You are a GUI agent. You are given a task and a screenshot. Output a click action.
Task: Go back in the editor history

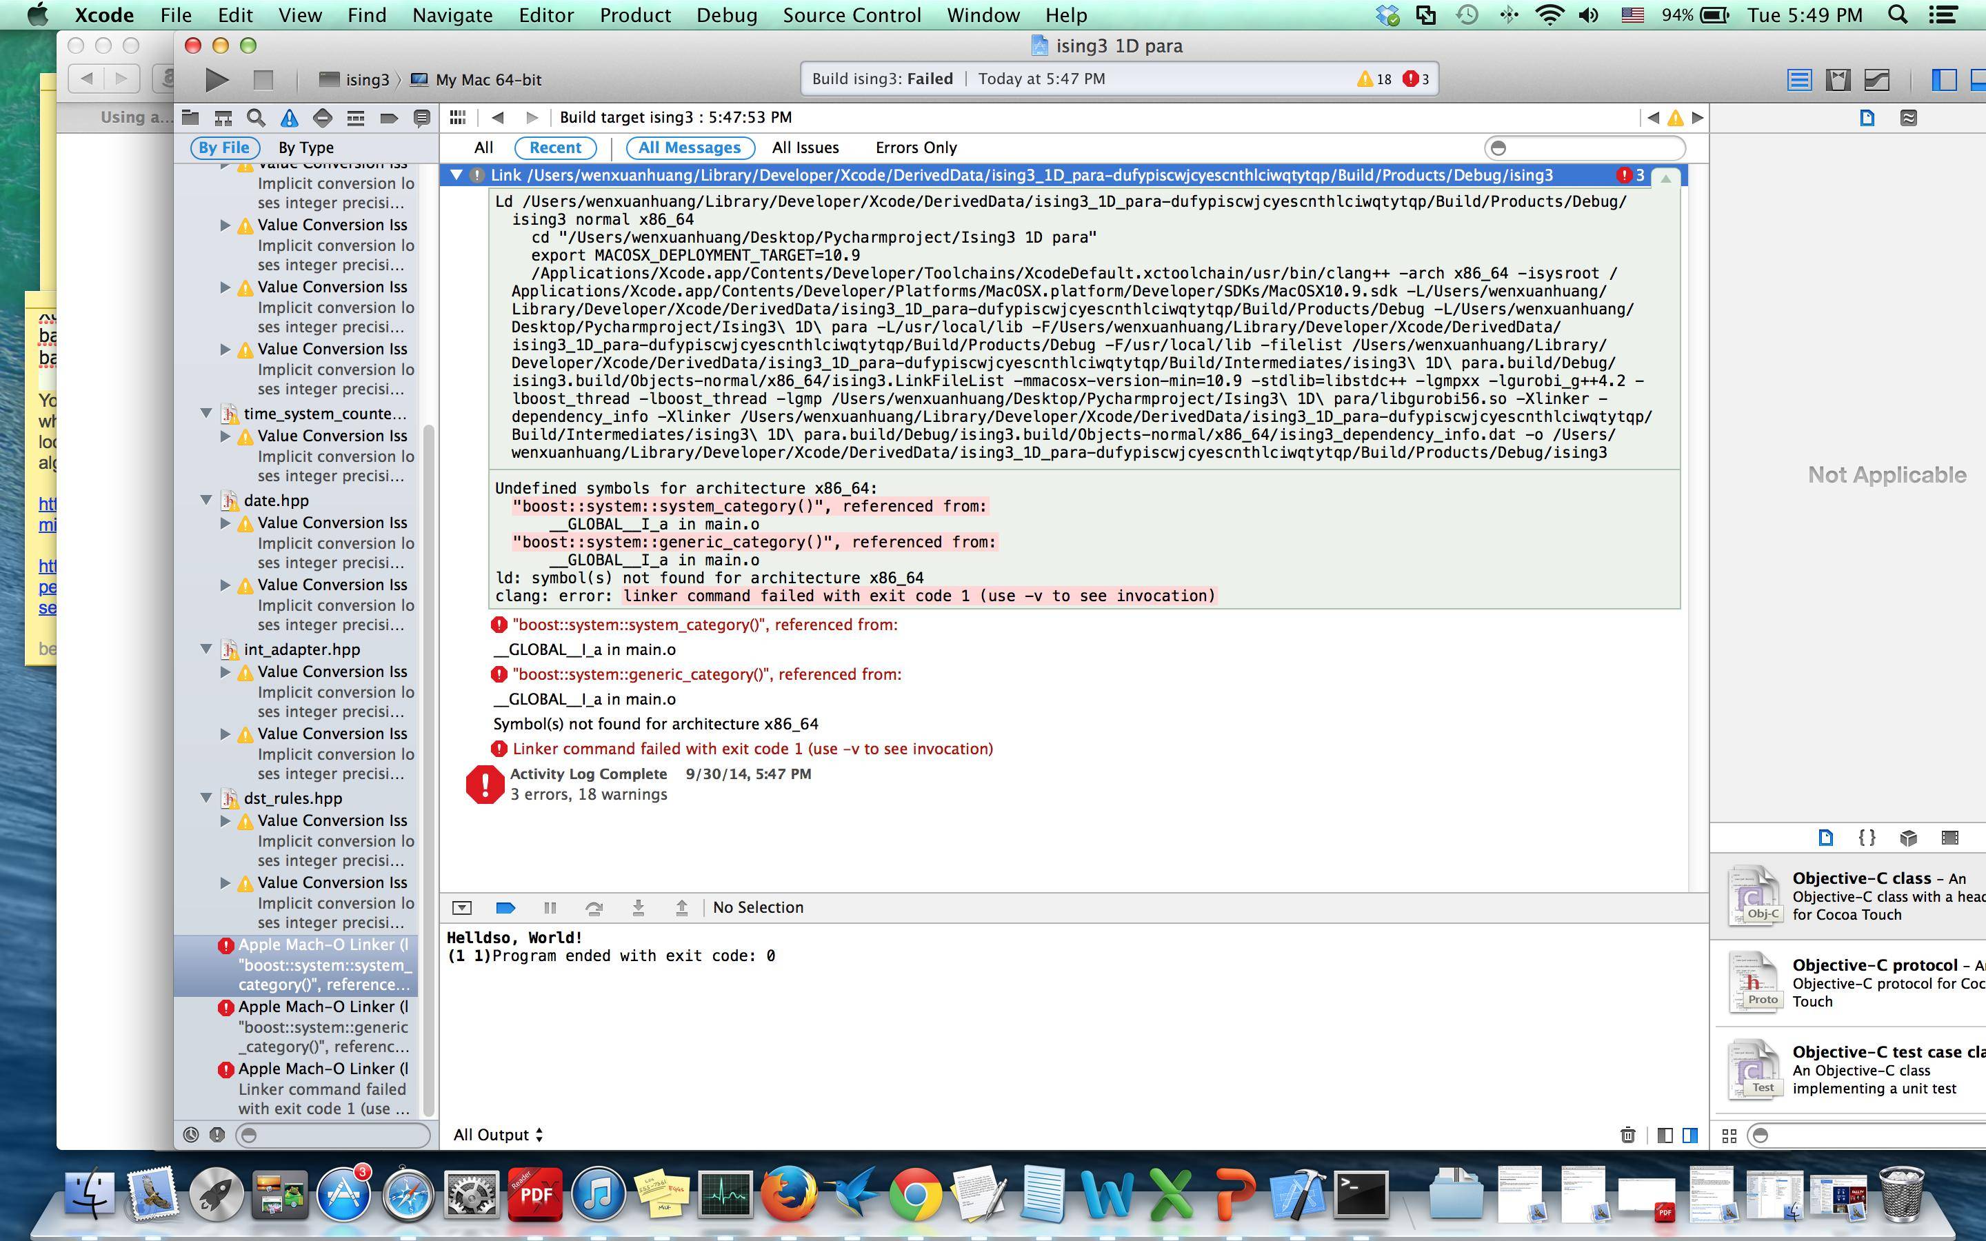(497, 117)
